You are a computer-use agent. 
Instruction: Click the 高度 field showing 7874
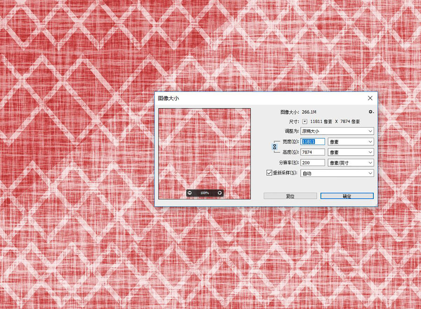(313, 152)
